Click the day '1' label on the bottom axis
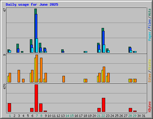This screenshot has height=119, width=153. click(x=10, y=116)
